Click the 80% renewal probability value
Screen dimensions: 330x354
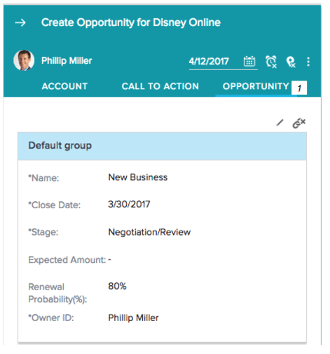pyautogui.click(x=117, y=286)
